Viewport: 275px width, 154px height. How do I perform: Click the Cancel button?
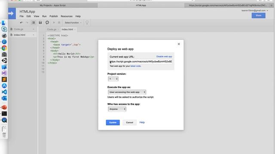pyautogui.click(x=130, y=122)
